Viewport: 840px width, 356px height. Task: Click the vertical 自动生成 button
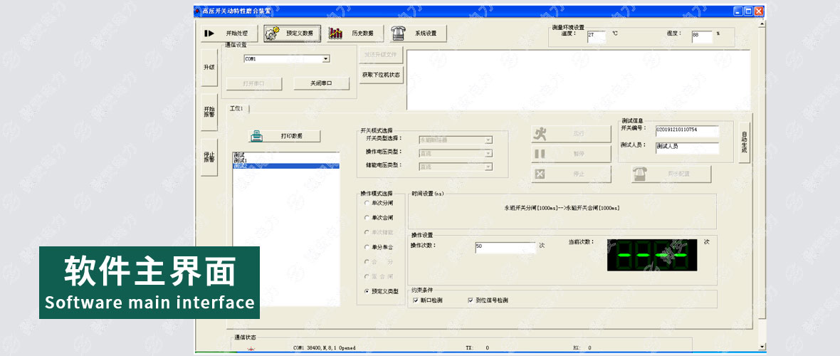point(744,142)
